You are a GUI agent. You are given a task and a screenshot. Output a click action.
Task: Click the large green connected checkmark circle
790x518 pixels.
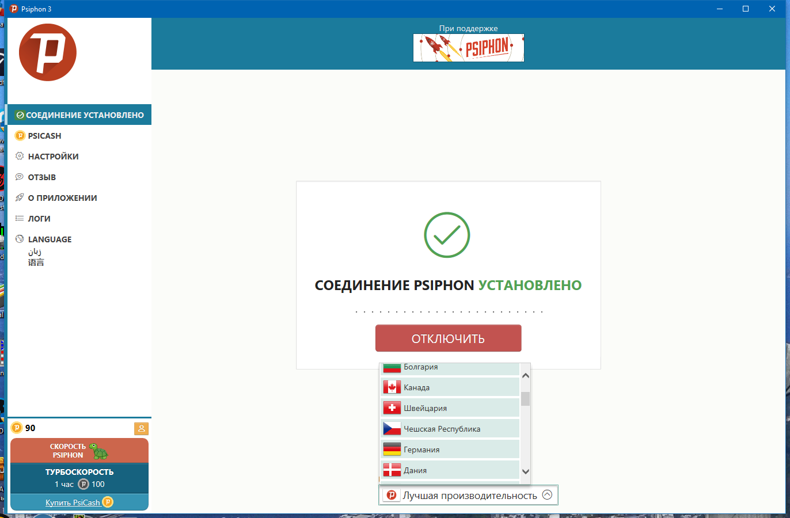coord(447,235)
